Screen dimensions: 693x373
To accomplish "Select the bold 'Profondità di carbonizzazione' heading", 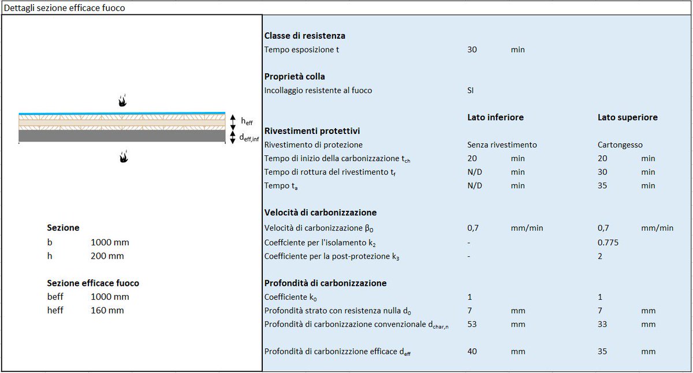I will coord(325,283).
